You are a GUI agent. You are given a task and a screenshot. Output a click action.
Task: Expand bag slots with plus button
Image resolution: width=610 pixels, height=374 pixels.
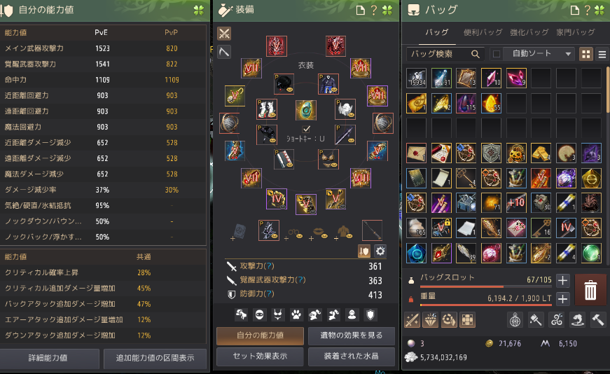tap(562, 280)
